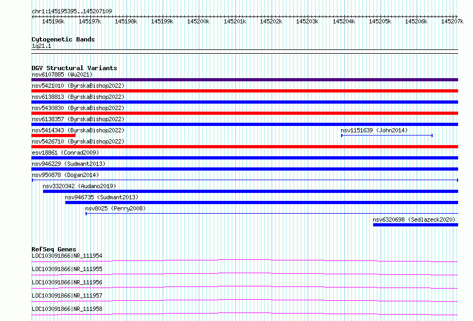This screenshot has width=473, height=321.
Task: Click the thin nsv1151639 variant line
Action: 387,136
